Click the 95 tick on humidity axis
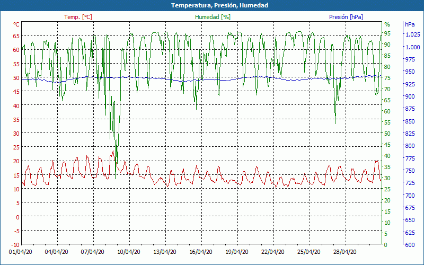 (387, 33)
